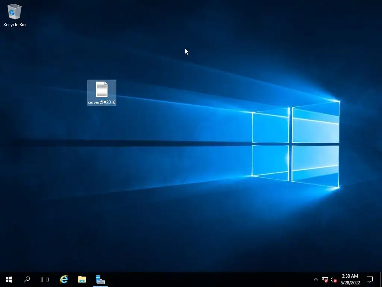This screenshot has height=287, width=382.
Task: Click the Show desktop strip at the taskbar edge
Action: (x=381, y=280)
